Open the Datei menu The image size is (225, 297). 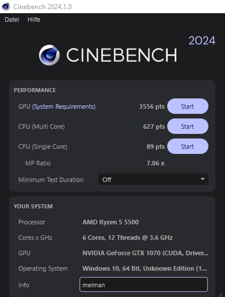tap(12, 19)
